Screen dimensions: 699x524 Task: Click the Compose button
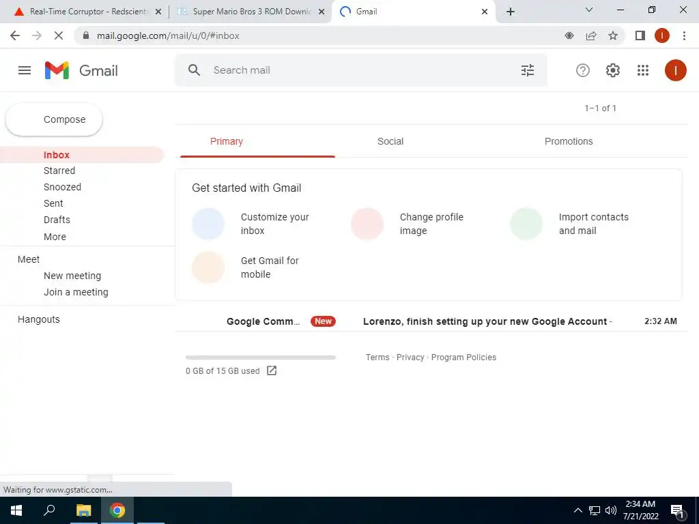(54, 119)
